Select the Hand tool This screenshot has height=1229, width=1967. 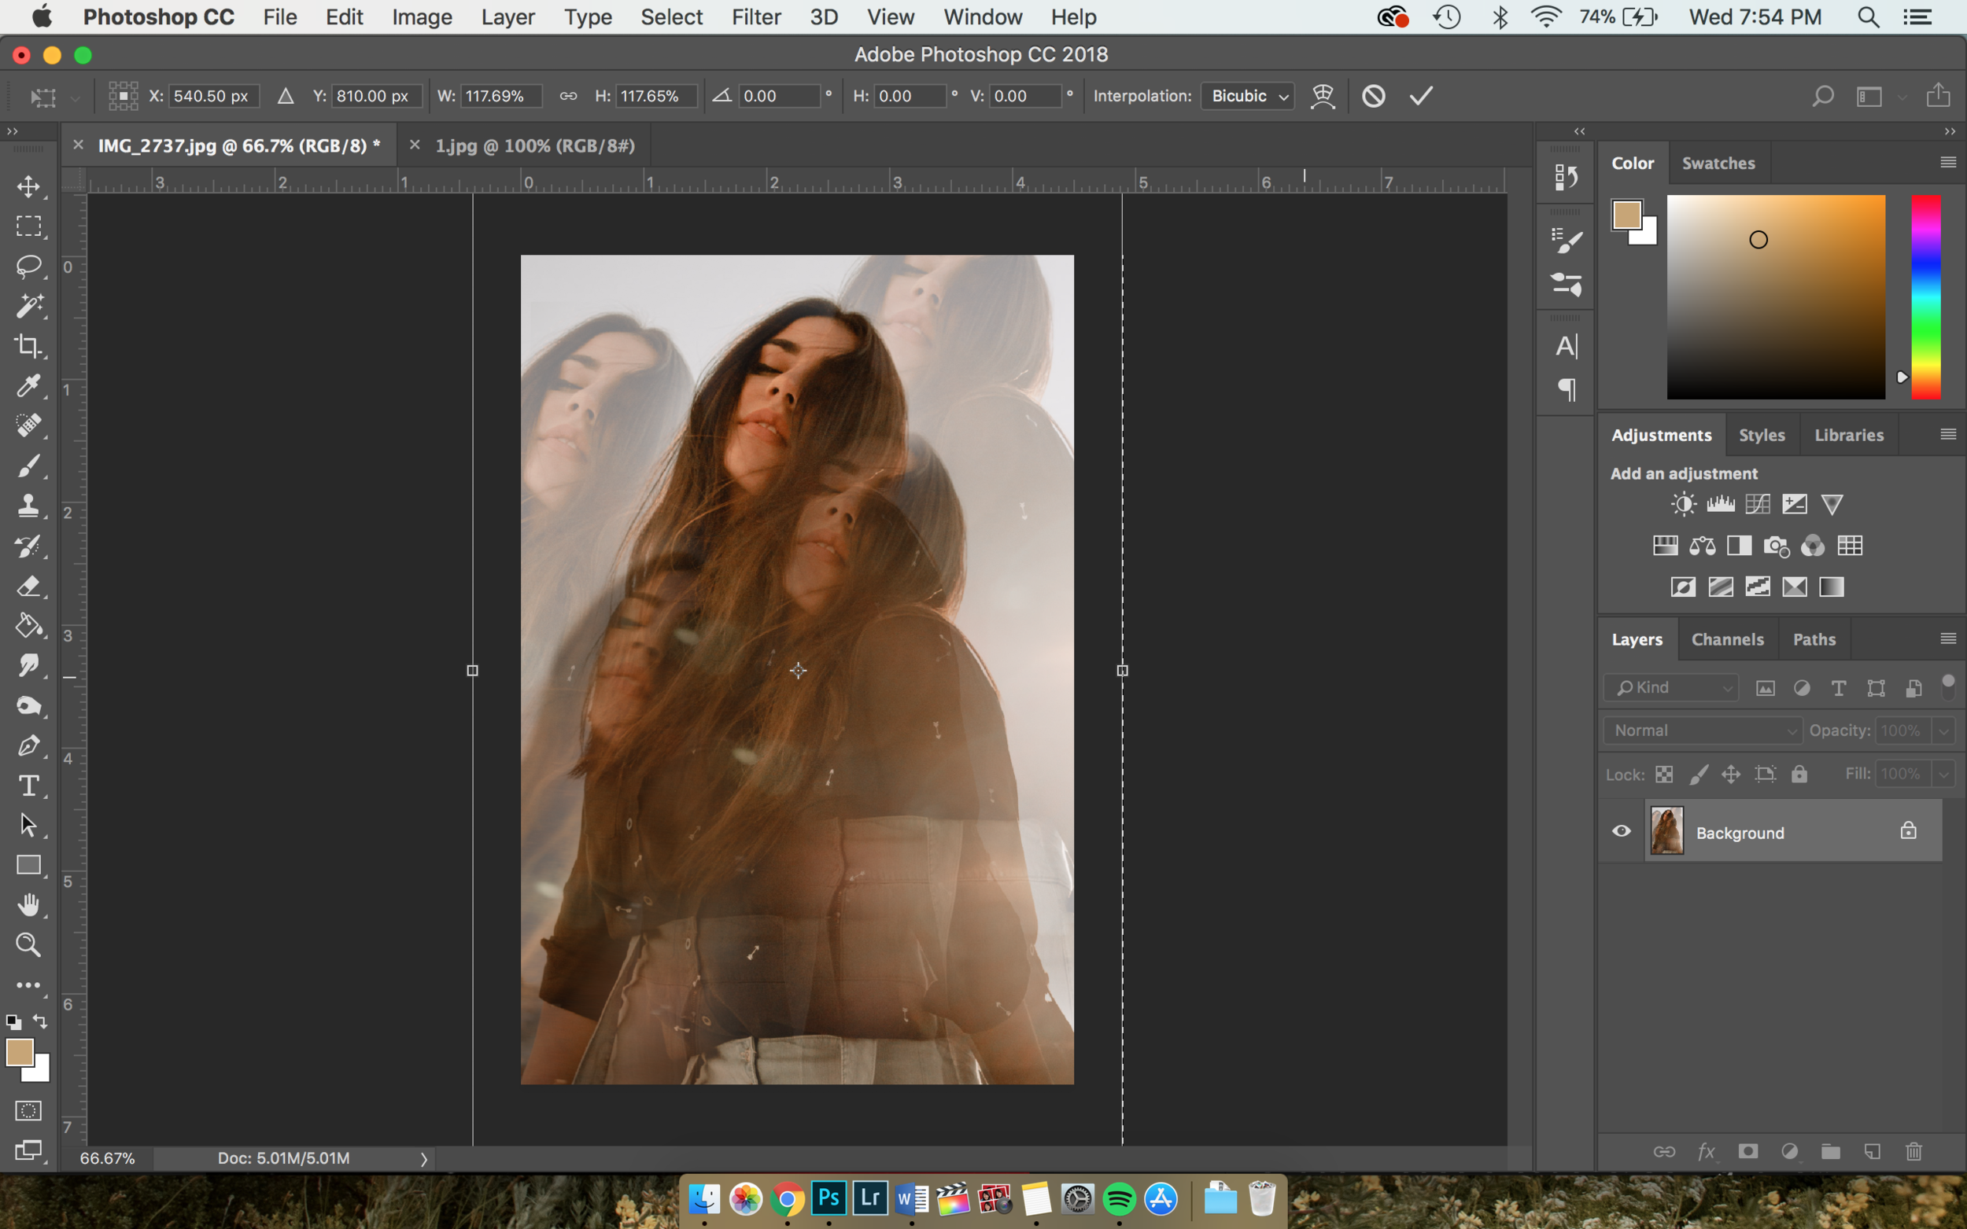point(28,905)
